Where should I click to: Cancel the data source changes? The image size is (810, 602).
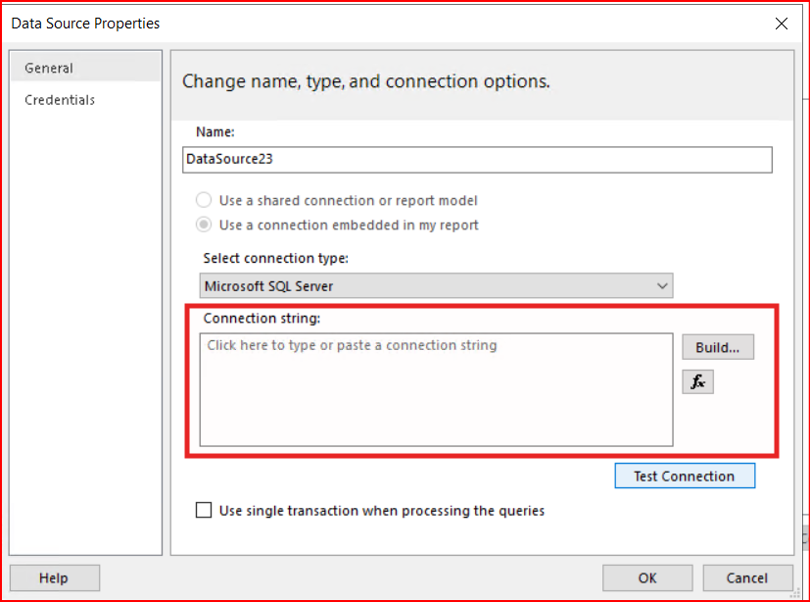(x=747, y=577)
